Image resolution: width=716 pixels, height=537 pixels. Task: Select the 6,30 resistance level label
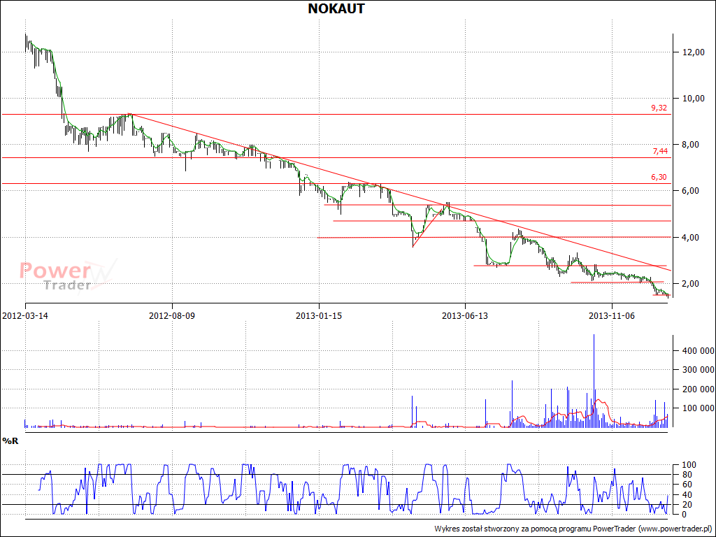pyautogui.click(x=659, y=177)
